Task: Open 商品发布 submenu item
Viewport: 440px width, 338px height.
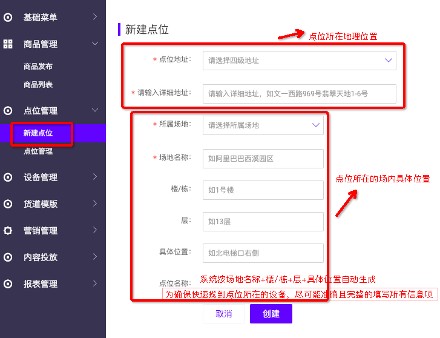Action: [38, 67]
